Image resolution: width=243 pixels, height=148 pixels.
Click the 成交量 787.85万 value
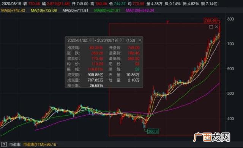tap(95, 80)
